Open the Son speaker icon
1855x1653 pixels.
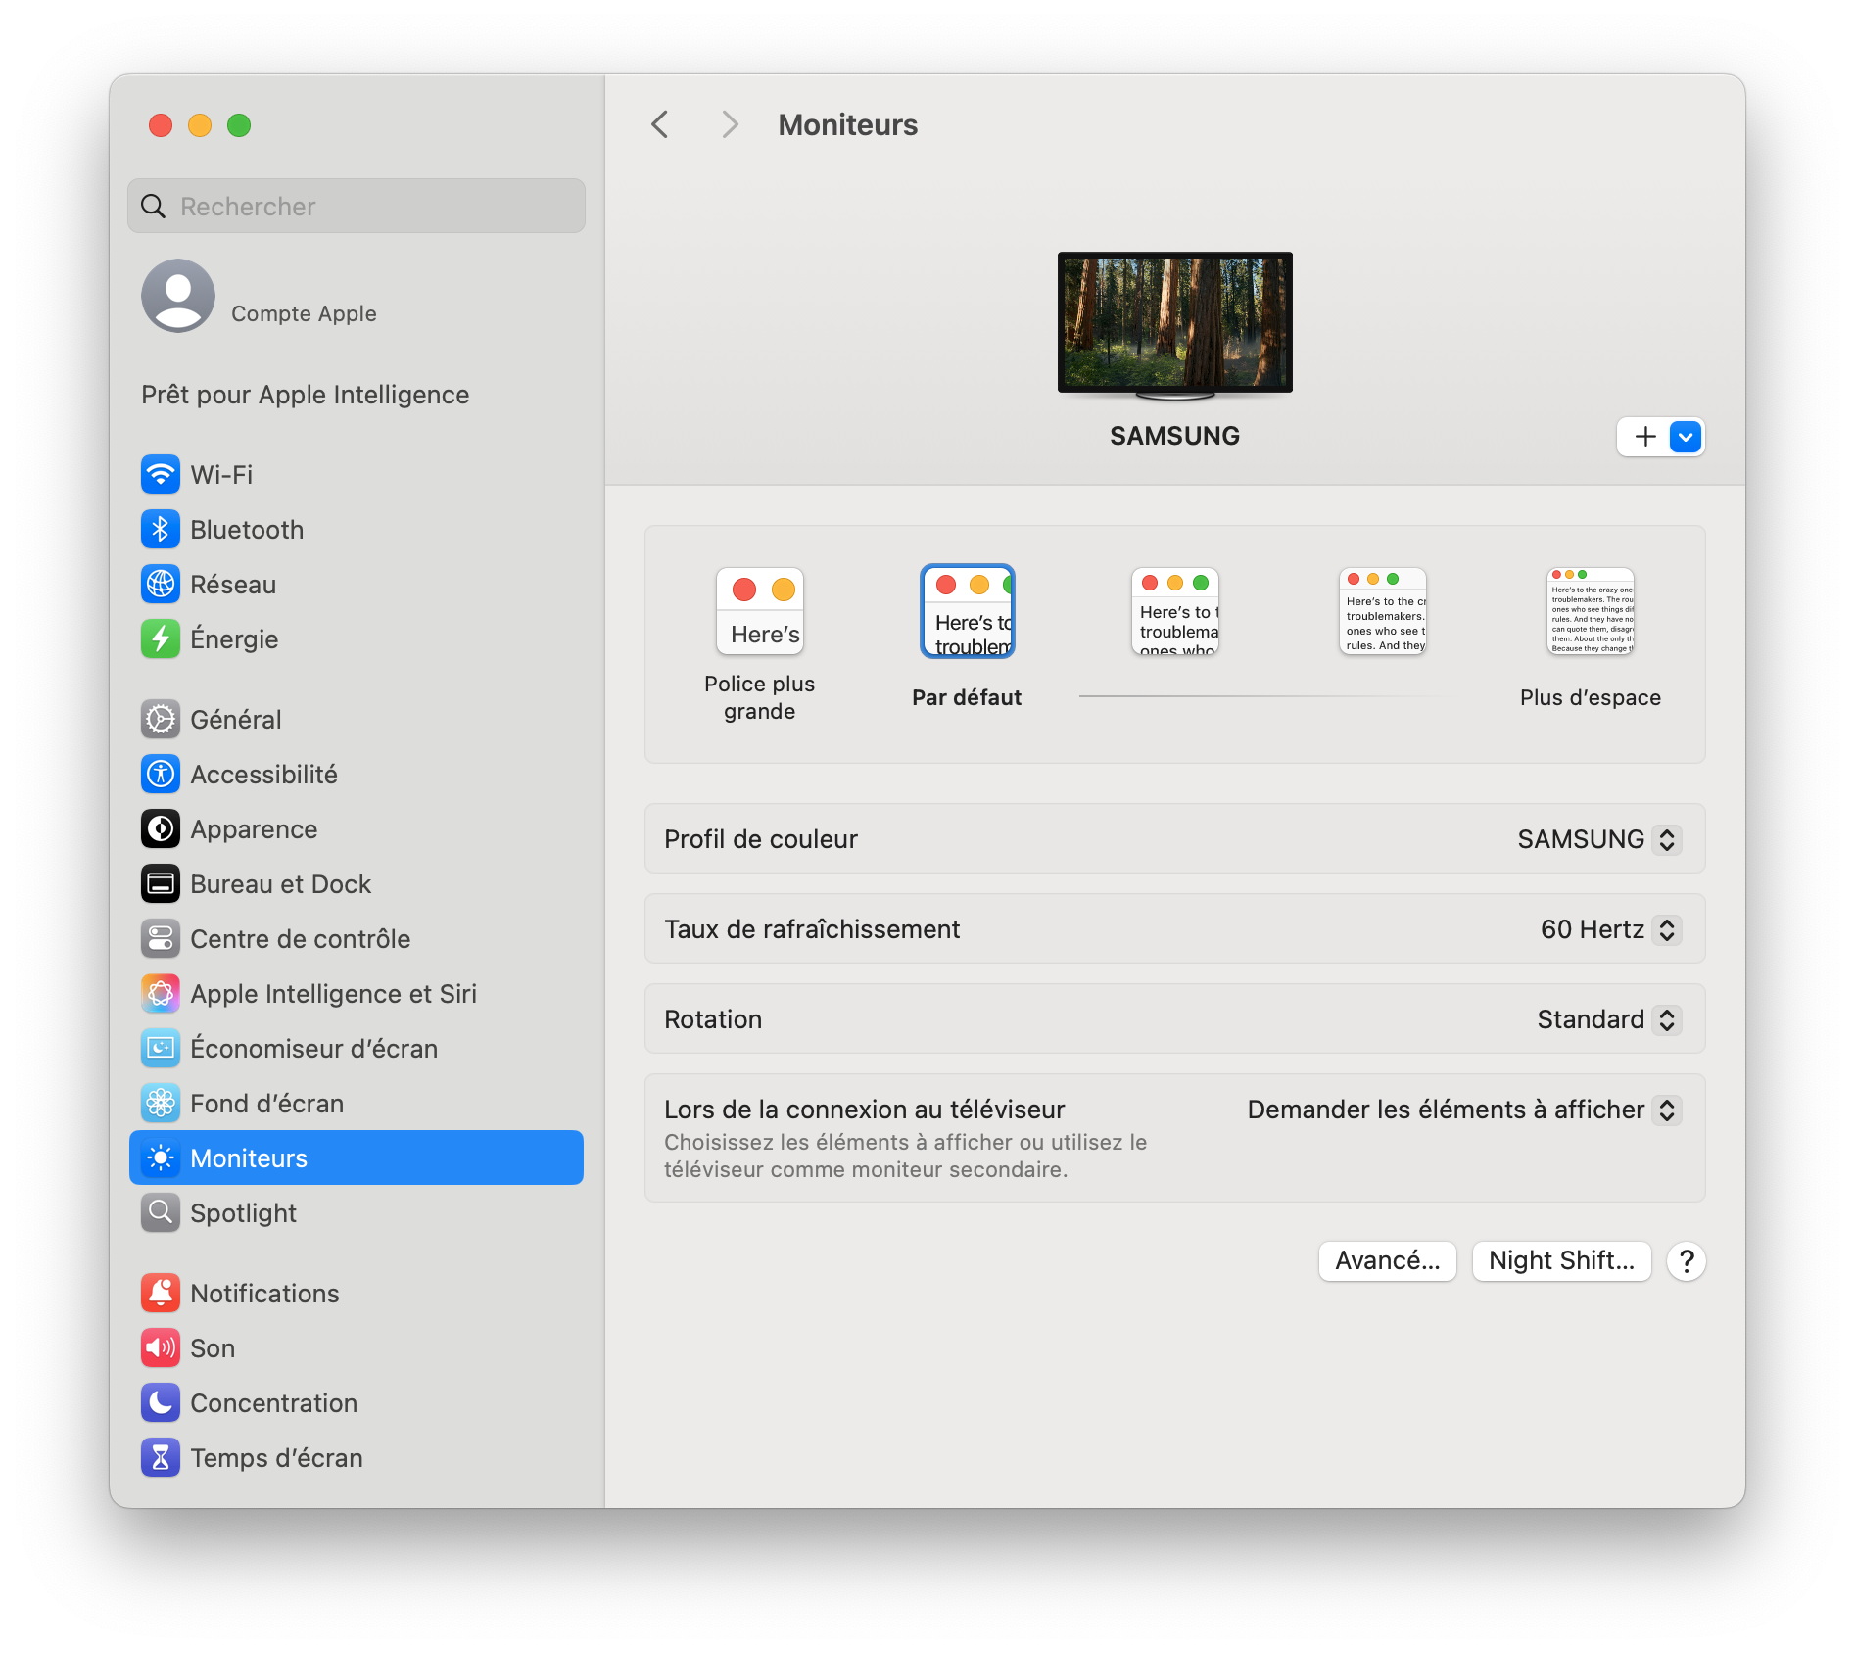click(161, 1348)
